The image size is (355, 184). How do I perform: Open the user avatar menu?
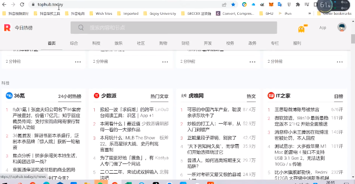[x=342, y=27]
